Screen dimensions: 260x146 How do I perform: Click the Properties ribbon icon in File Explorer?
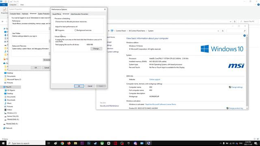pos(4,11)
